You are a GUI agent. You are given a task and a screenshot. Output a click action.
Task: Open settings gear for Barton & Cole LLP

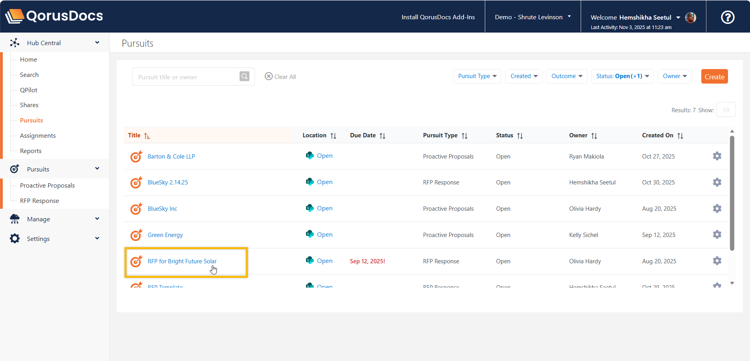tap(717, 156)
